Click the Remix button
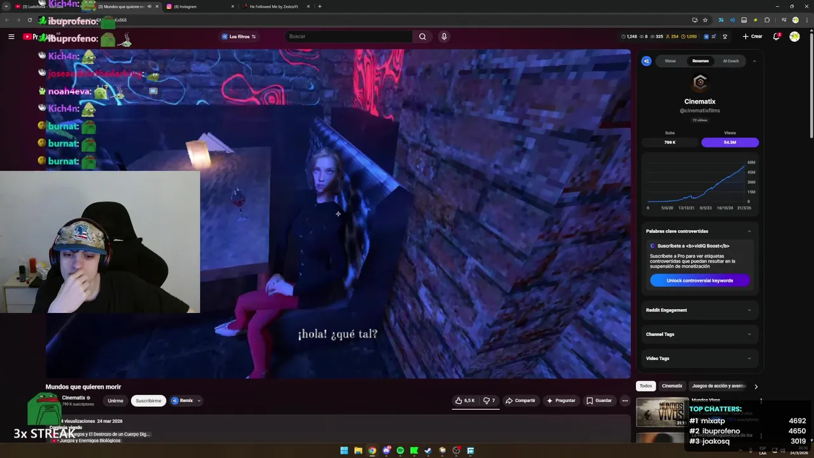 pyautogui.click(x=182, y=401)
